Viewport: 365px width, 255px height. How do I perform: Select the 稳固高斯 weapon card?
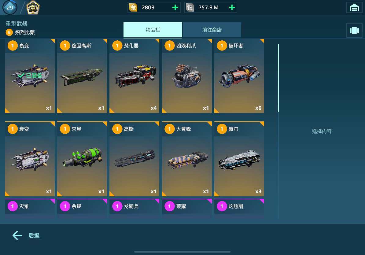[x=82, y=76]
